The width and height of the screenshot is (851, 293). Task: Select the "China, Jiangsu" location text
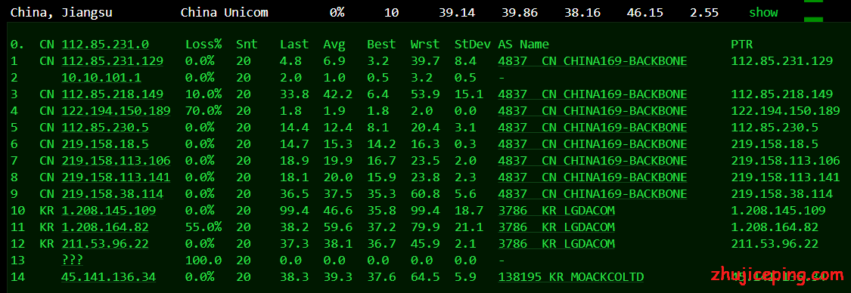click(x=61, y=12)
